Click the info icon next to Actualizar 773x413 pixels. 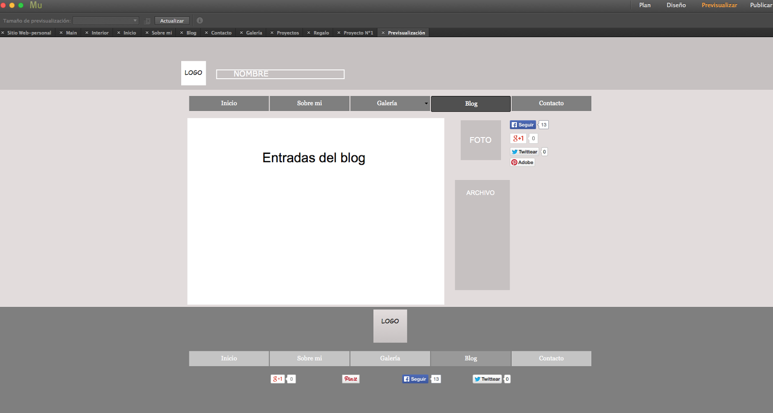(x=200, y=21)
